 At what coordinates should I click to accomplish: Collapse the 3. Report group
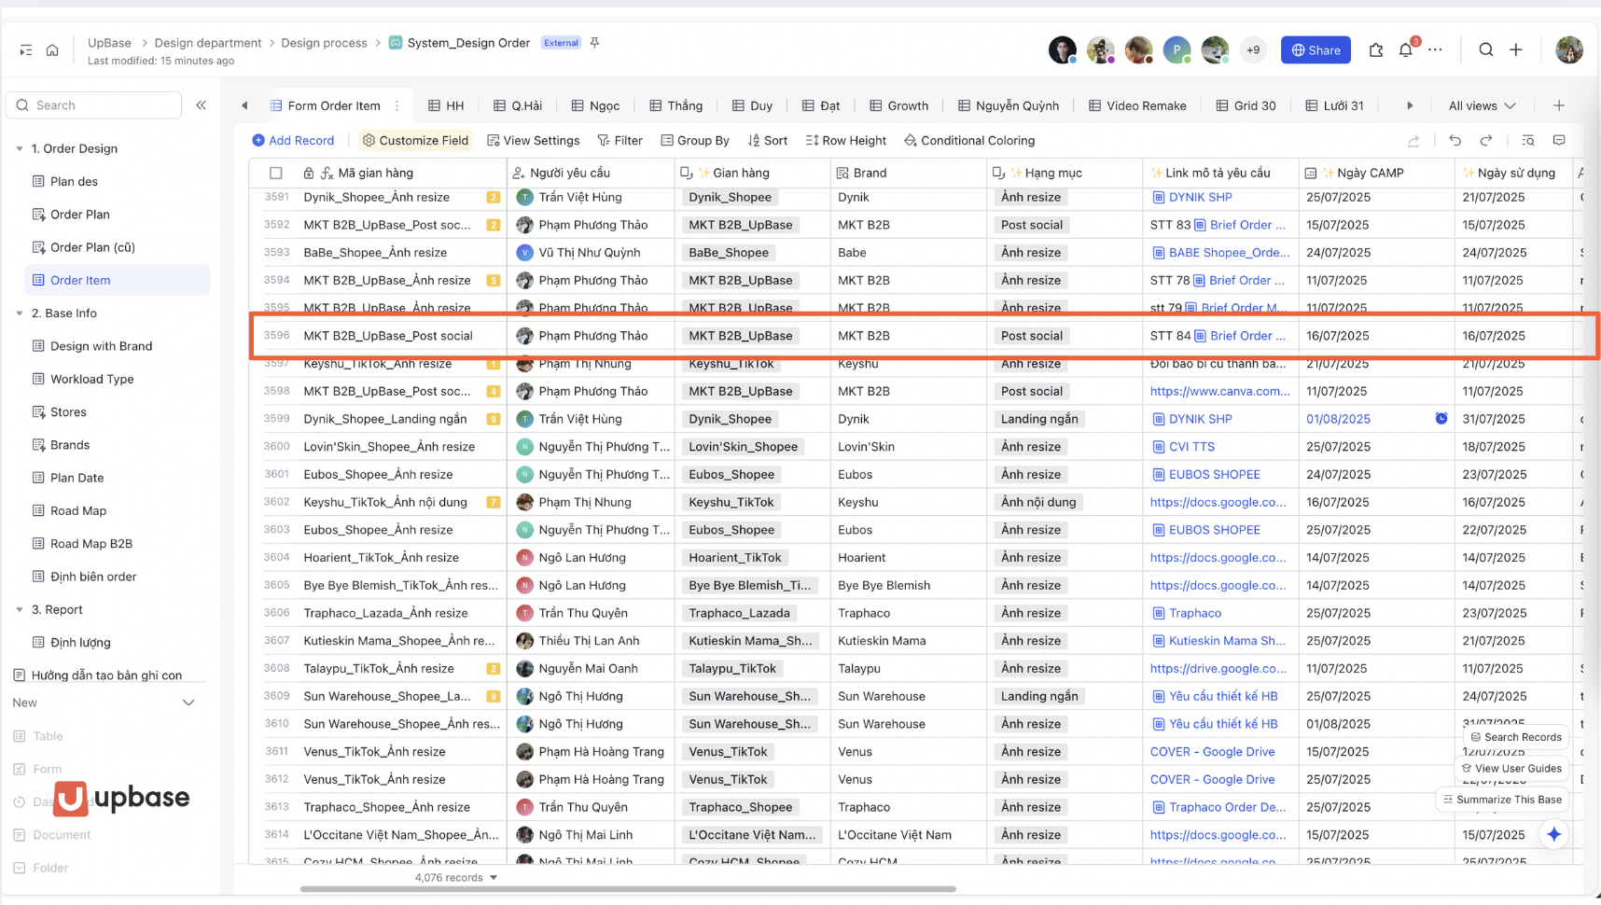20,610
